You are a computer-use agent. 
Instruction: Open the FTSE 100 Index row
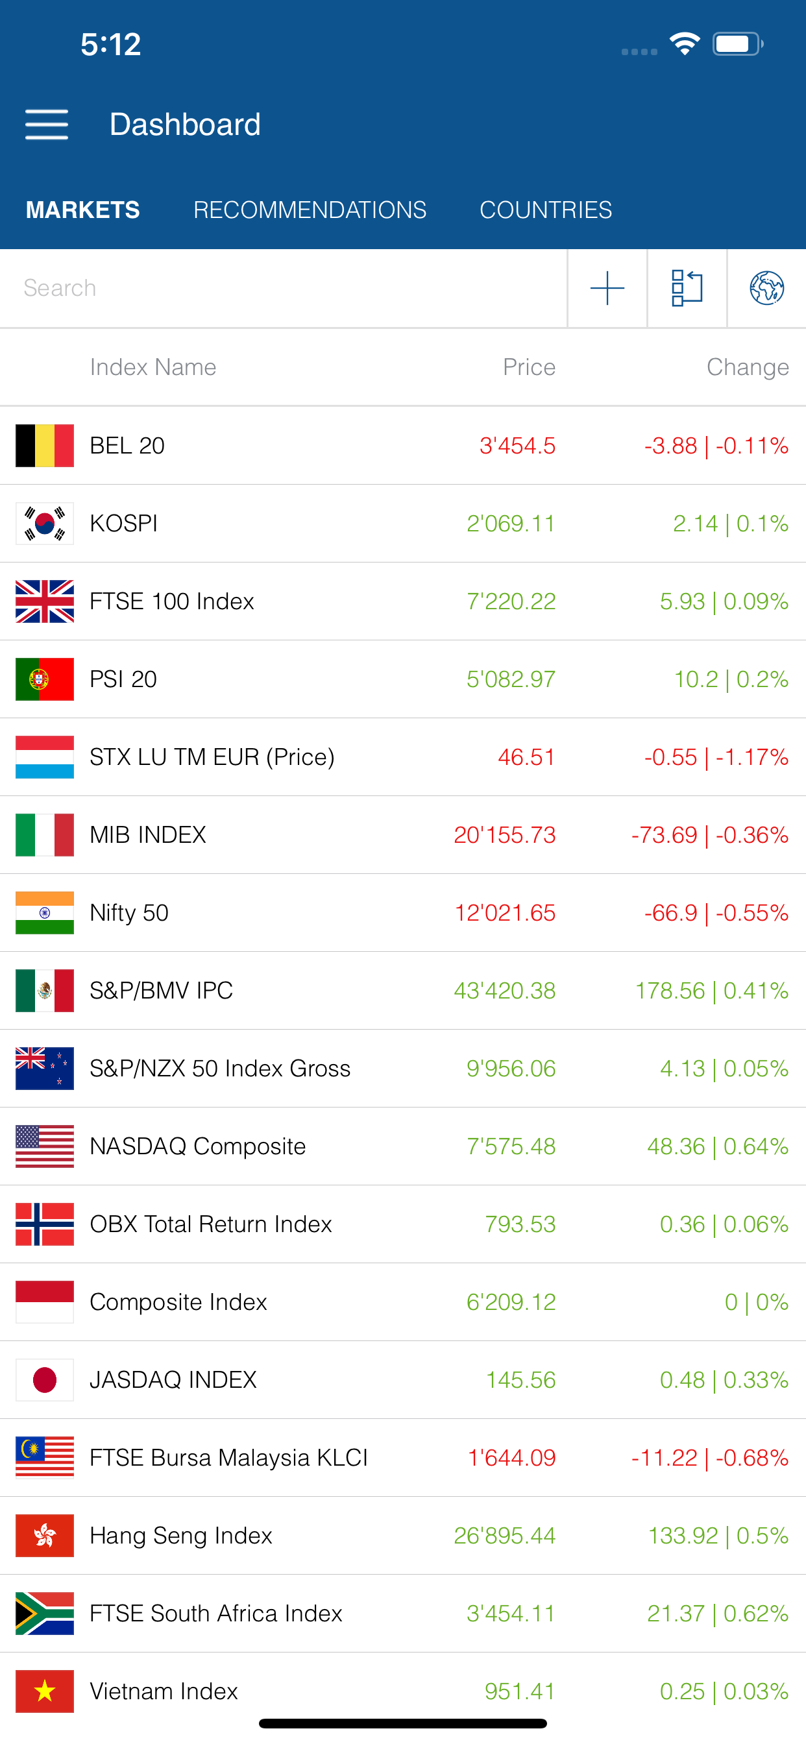pyautogui.click(x=403, y=601)
